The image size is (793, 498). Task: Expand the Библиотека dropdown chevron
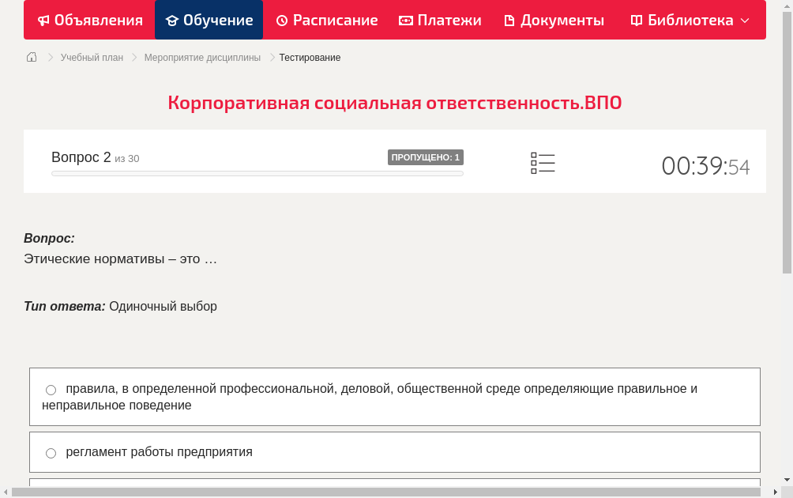744,20
